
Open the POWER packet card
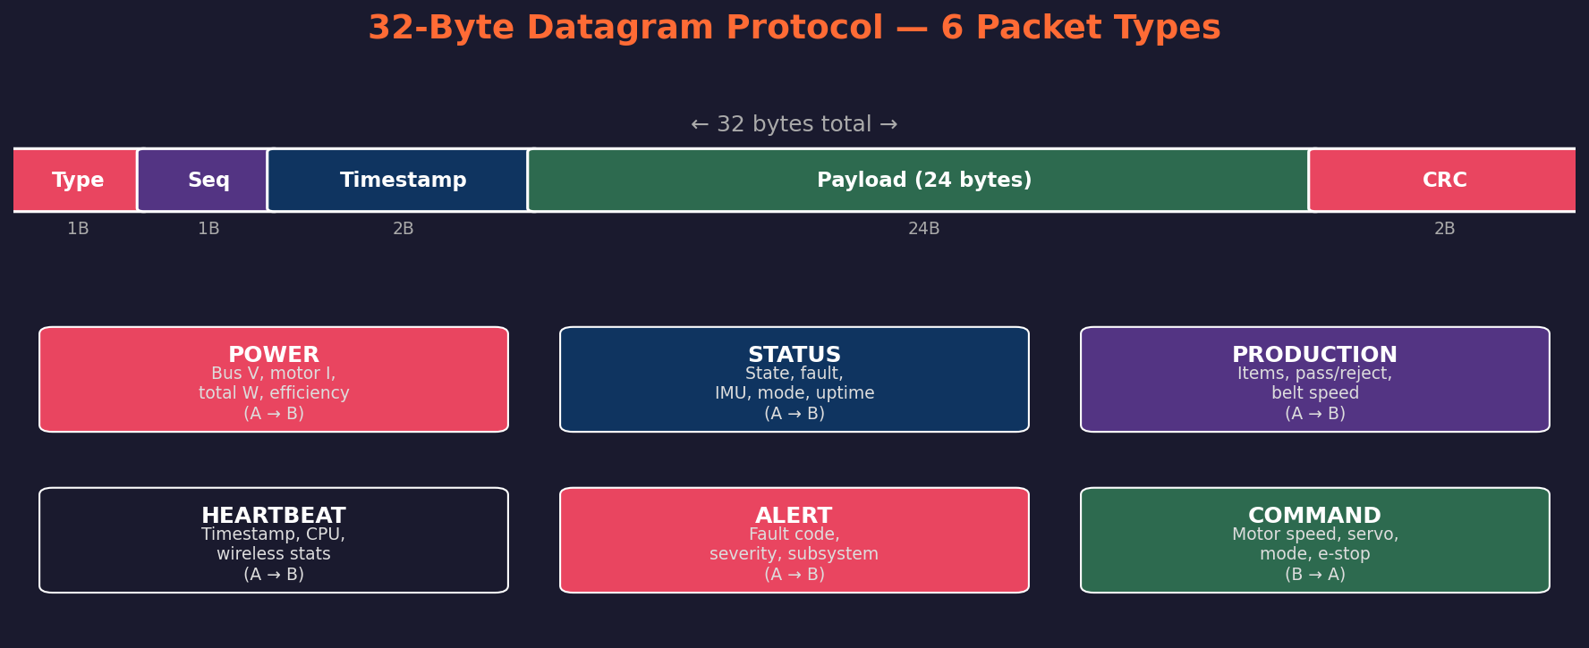(x=274, y=380)
